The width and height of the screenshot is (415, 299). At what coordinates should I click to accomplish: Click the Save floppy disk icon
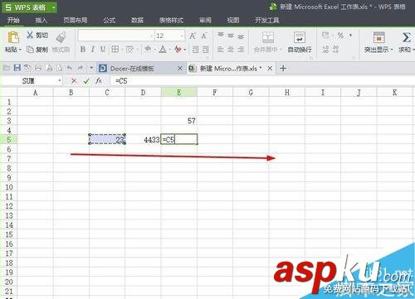point(17,68)
